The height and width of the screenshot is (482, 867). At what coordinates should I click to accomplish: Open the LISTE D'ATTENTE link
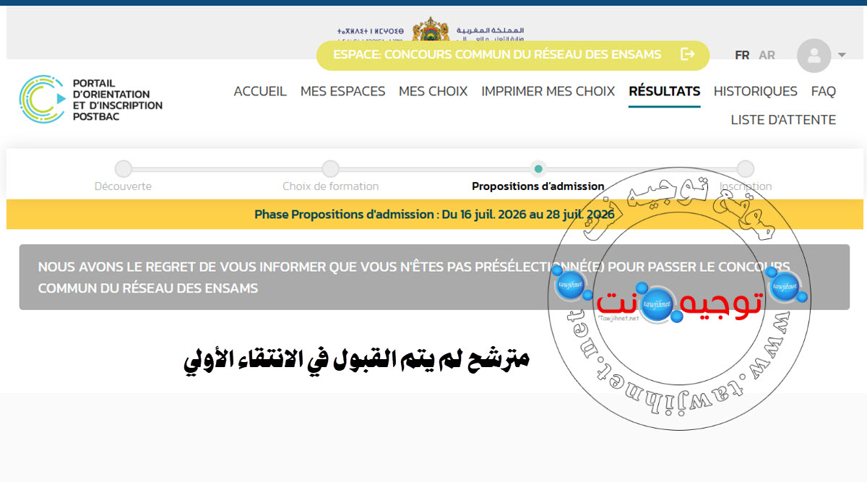pos(783,120)
